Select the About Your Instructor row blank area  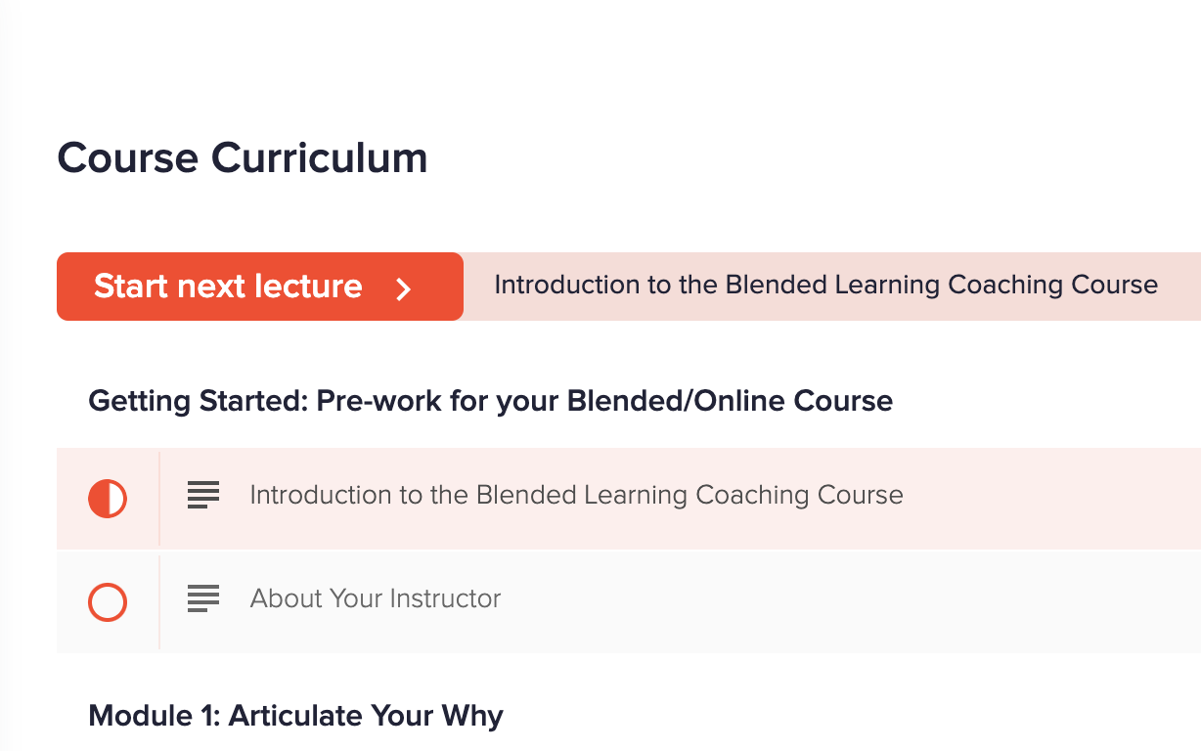coord(851,602)
